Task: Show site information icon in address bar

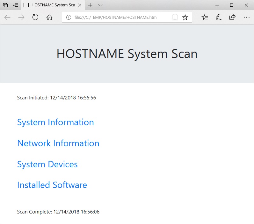Action: (x=69, y=17)
